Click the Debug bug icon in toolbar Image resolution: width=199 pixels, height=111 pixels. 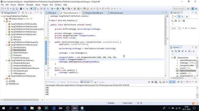point(52,9)
